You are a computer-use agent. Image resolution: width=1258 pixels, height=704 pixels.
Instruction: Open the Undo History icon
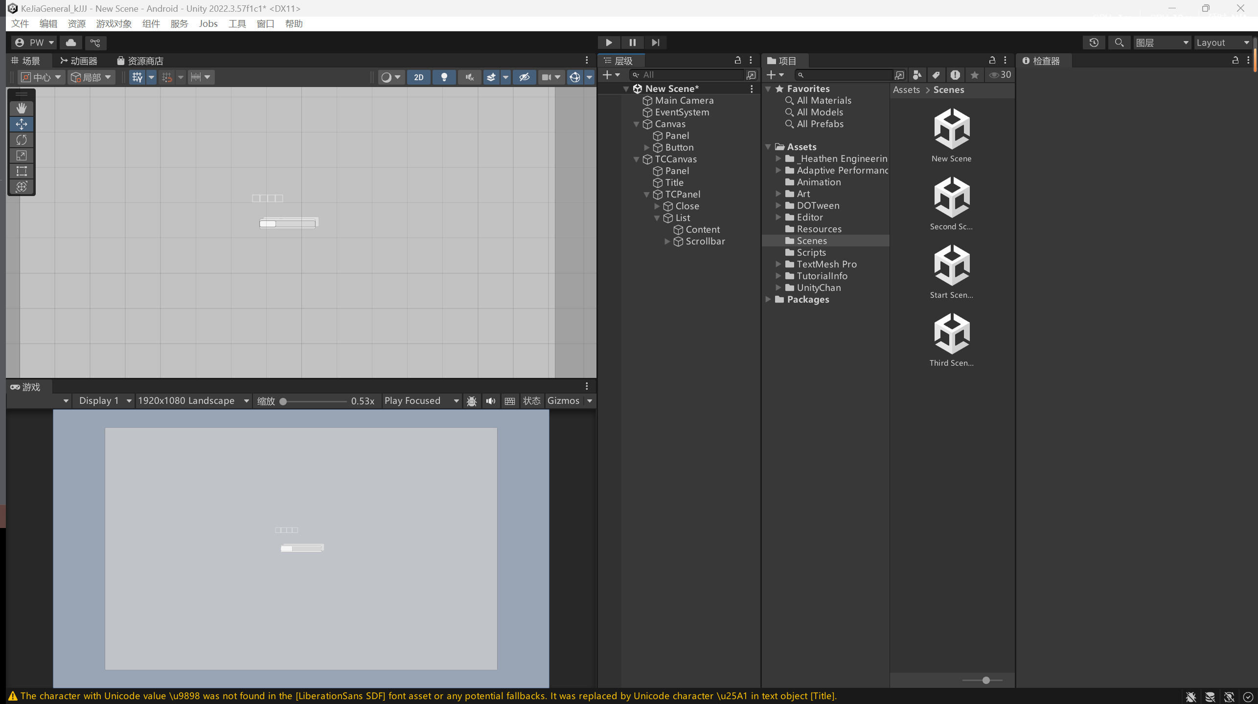tap(1094, 43)
